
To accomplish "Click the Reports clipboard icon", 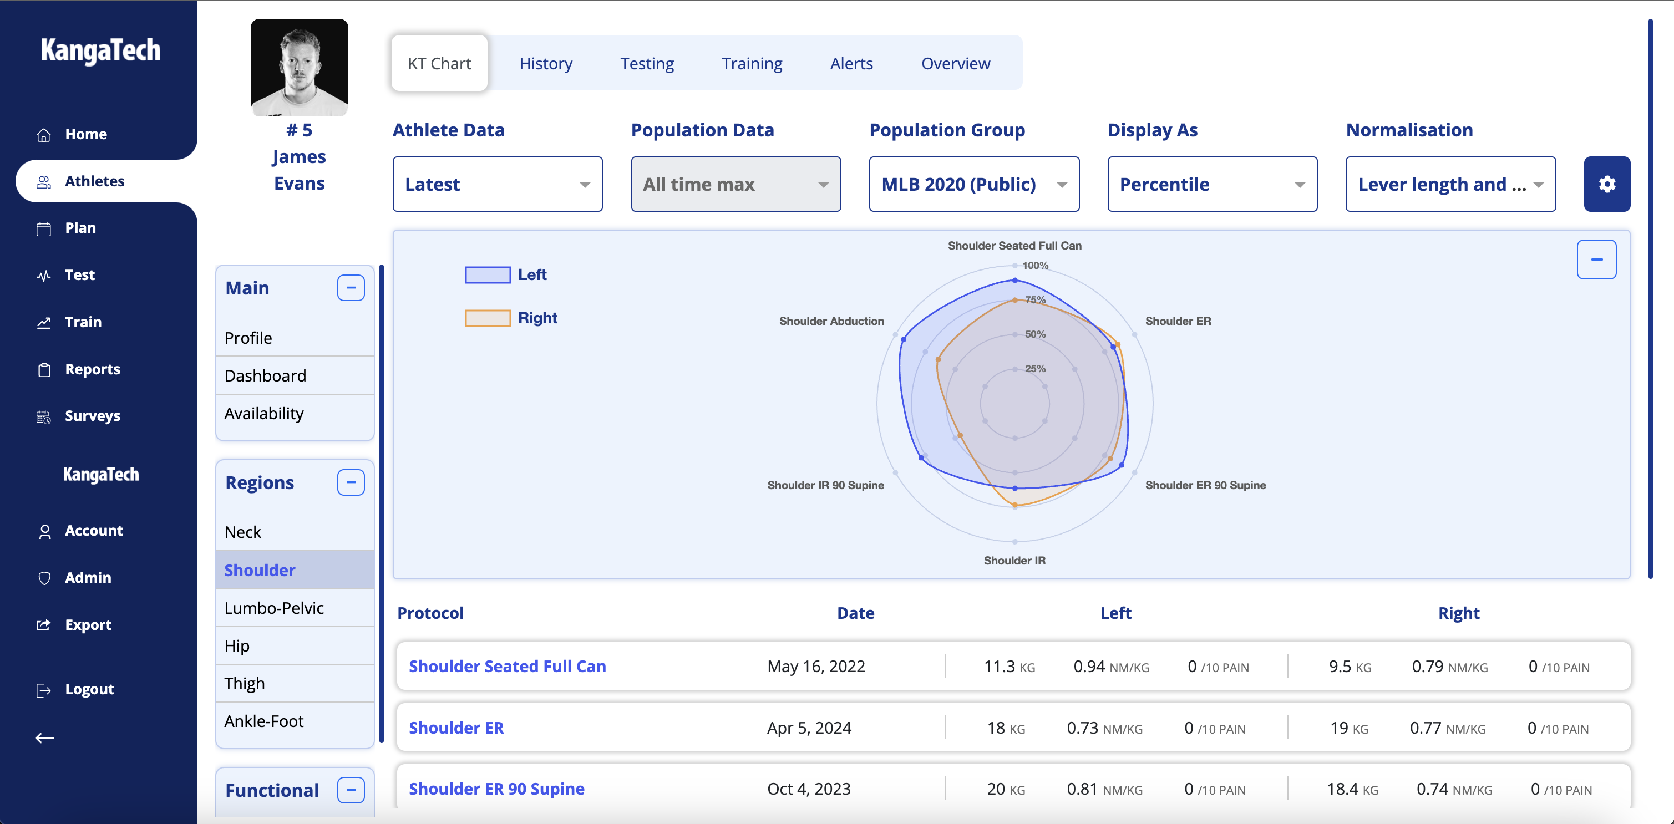I will coord(43,370).
